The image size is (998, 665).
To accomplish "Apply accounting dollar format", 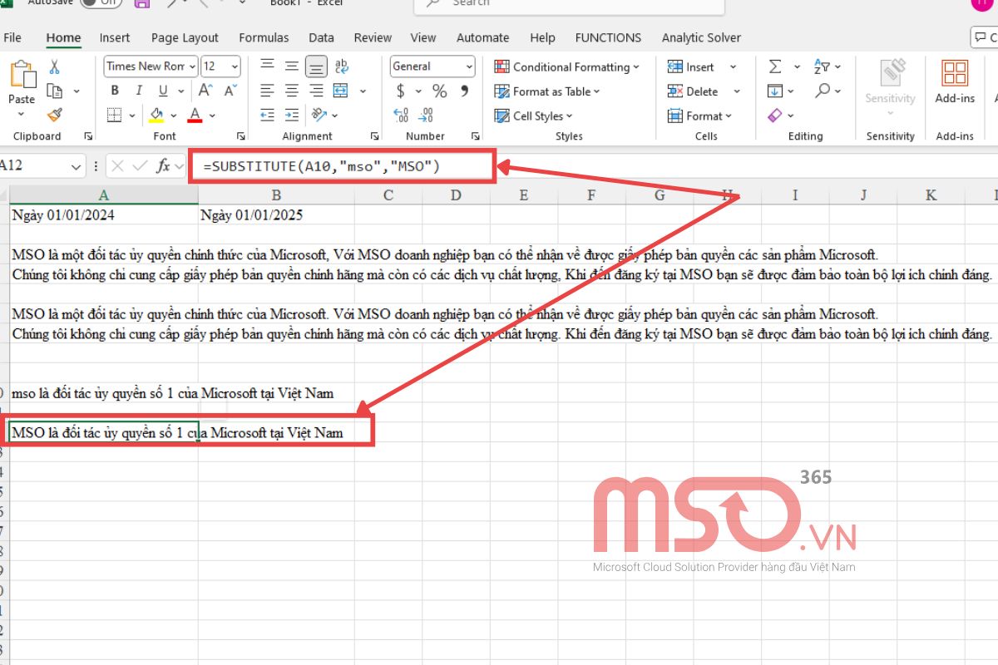I will [401, 91].
